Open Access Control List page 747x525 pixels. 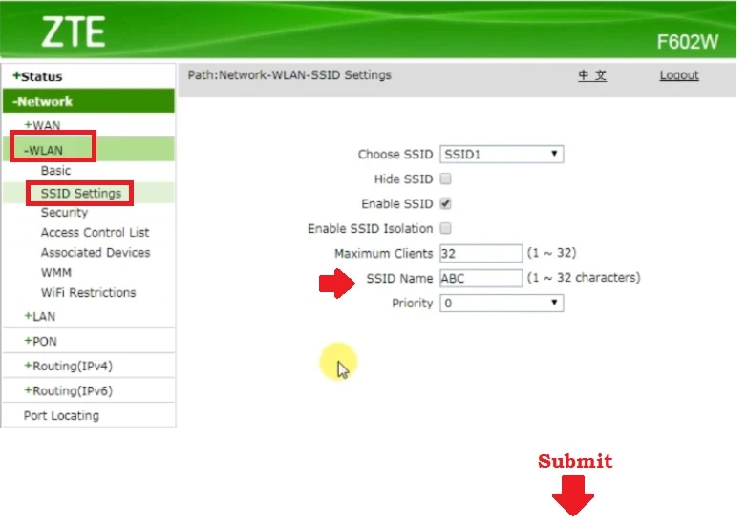tap(95, 233)
